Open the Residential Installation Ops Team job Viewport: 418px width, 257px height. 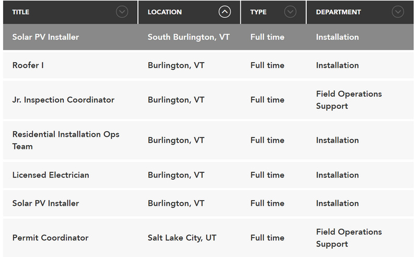coord(66,140)
